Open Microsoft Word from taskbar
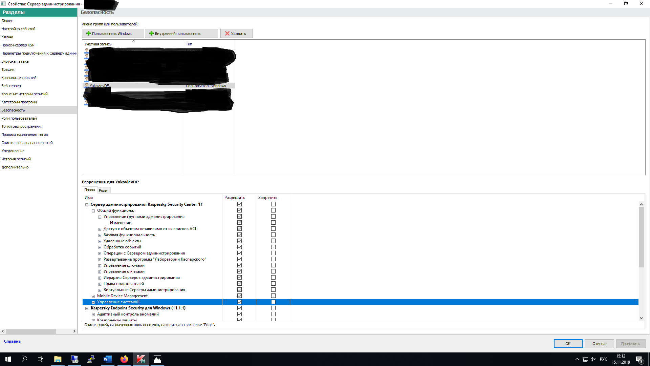 tap(107, 359)
